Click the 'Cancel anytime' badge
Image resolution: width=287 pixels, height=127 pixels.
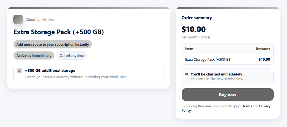[x=72, y=55]
